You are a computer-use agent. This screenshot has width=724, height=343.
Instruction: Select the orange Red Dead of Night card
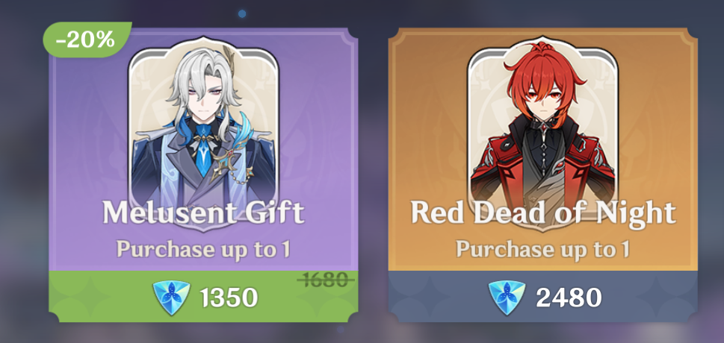543,175
